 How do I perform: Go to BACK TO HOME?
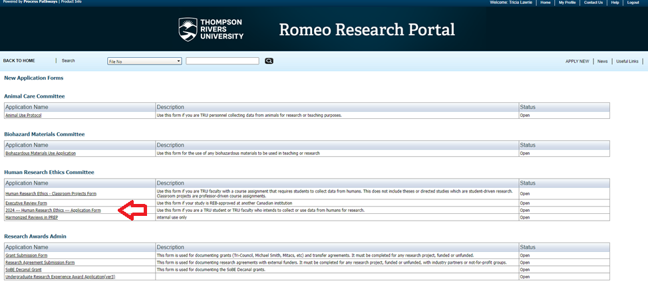coord(19,60)
